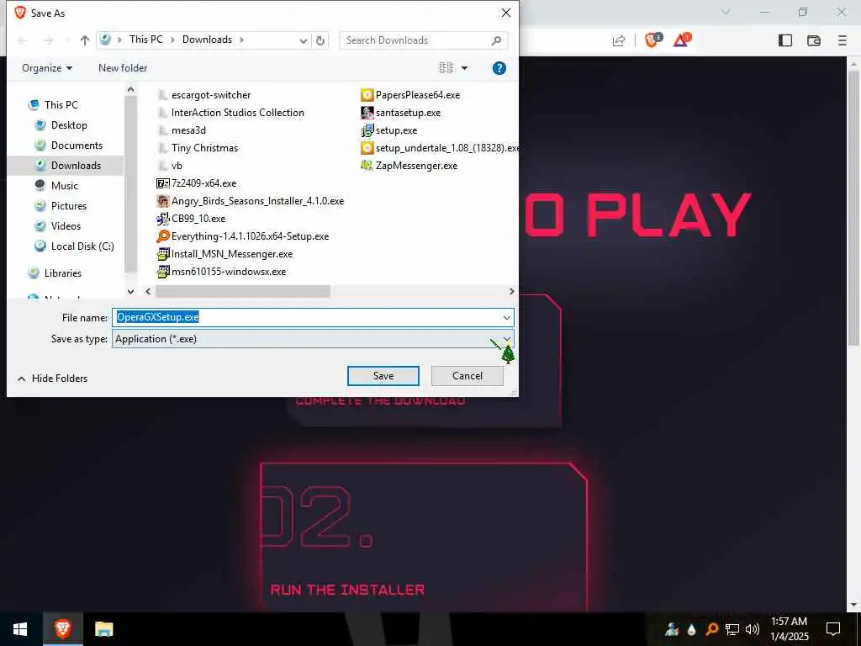Click the File name text field
The width and height of the screenshot is (861, 646).
307,317
